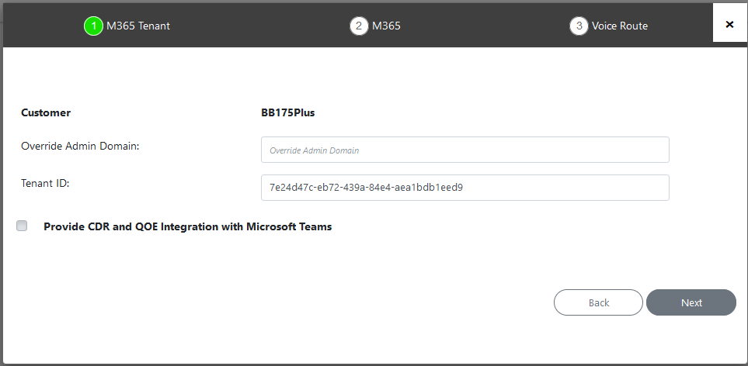Viewport: 748px width, 366px height.
Task: Enable the CDR and QOE Integration checkbox
Action: (x=22, y=226)
